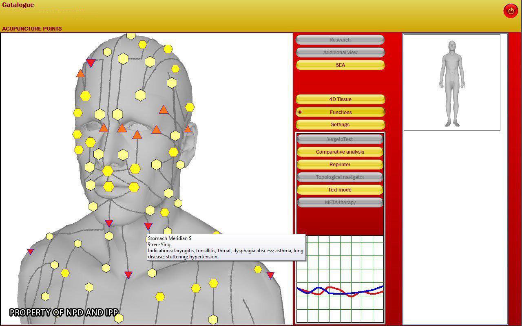
Task: Click the red triangle on the far-left shoulder edge
Action: pos(30,251)
